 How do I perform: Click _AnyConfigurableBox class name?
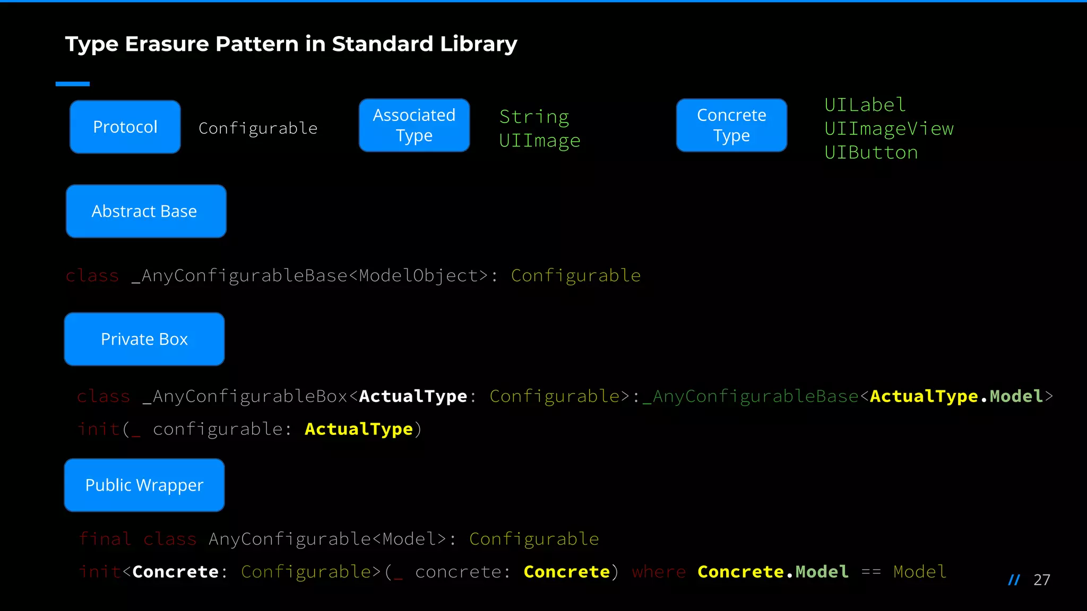(245, 396)
